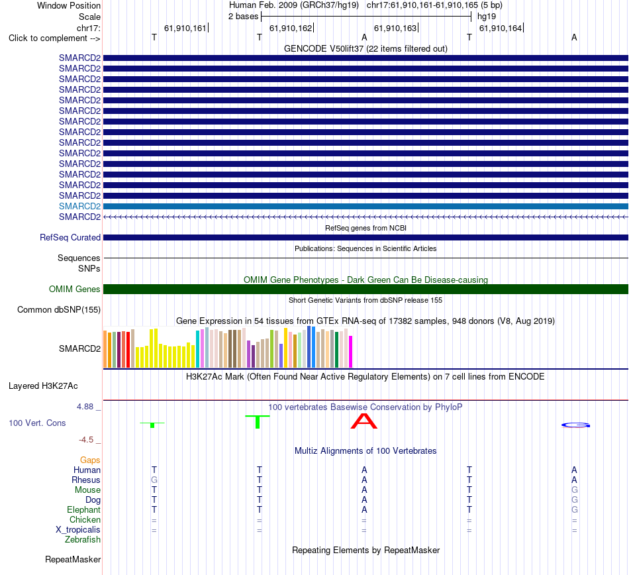Click the Window Position label
This screenshot has height=575, width=629.
(x=69, y=5)
